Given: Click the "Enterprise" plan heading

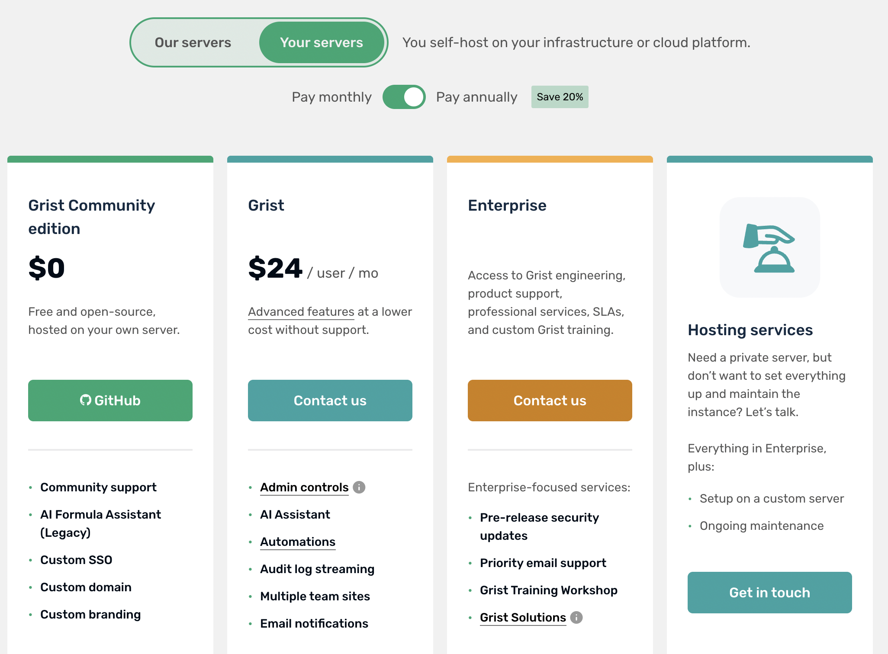Looking at the screenshot, I should tap(507, 205).
